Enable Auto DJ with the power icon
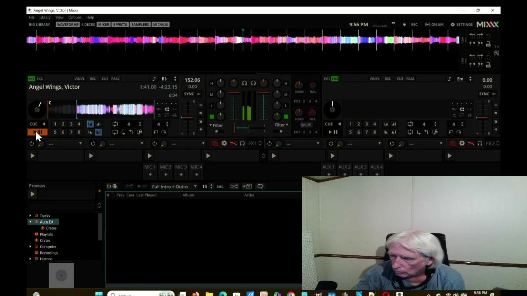527x296 pixels. tap(109, 186)
